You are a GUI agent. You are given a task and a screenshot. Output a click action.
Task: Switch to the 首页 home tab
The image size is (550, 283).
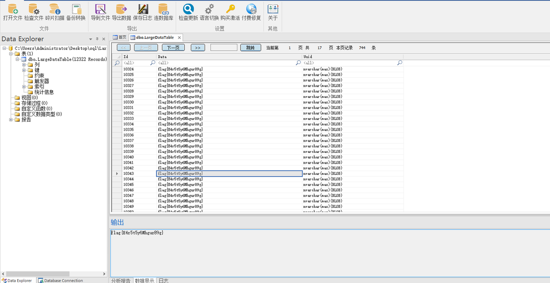pos(120,37)
